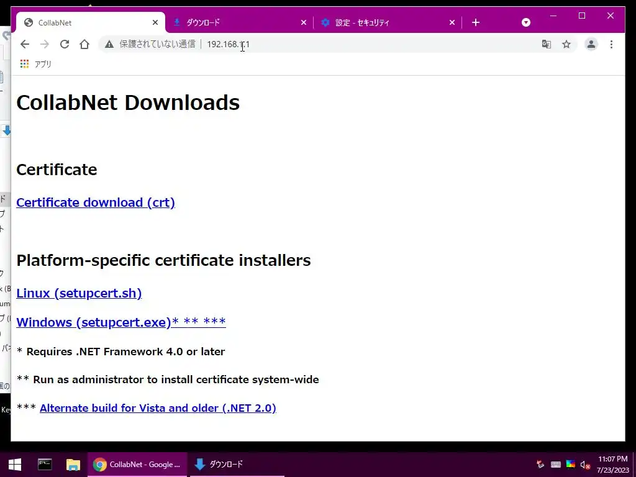Screen dimensions: 636x477
Task: Go back with the browser back arrow
Action: (25, 44)
